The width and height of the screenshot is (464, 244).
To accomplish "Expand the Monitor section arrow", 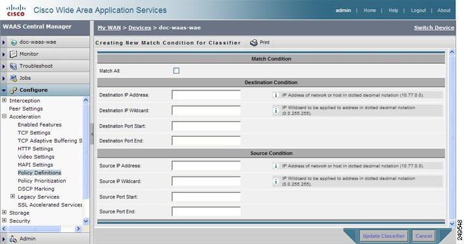I will (x=4, y=55).
